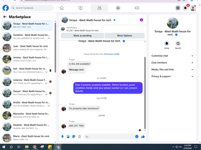Click the chat messages scrollbar

[x=145, y=93]
